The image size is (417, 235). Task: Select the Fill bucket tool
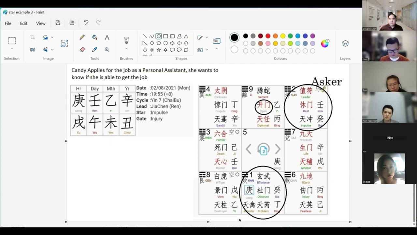pyautogui.click(x=94, y=37)
